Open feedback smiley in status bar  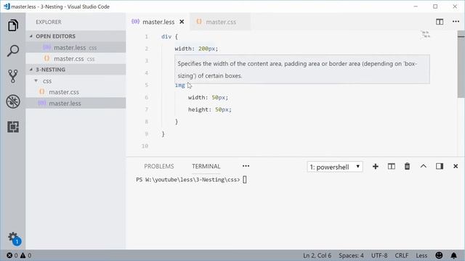coord(439,255)
